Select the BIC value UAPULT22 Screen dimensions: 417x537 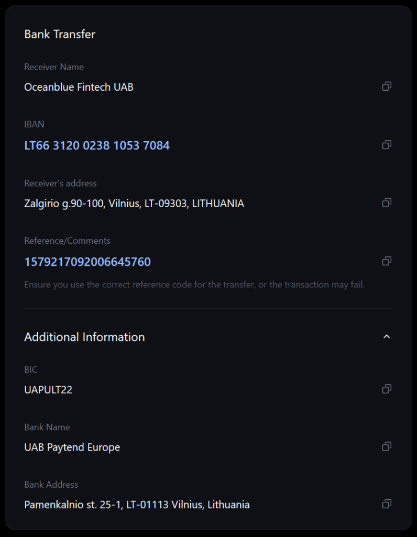tap(48, 390)
